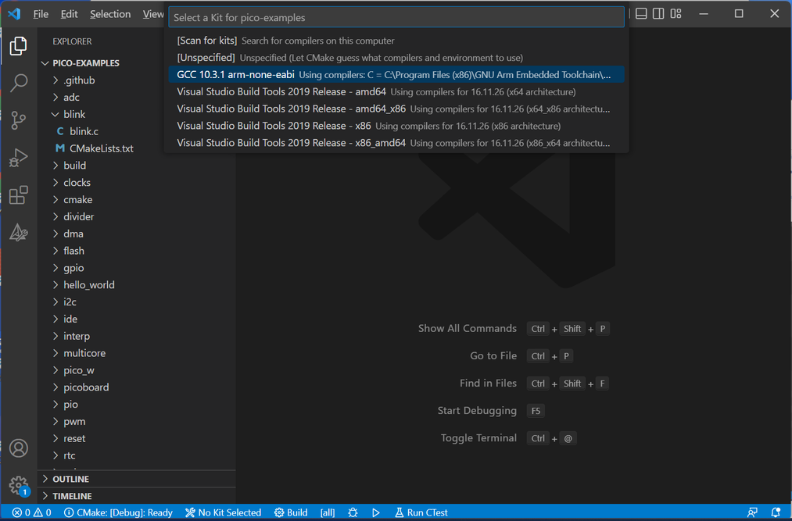This screenshot has height=521, width=792.
Task: Expand the reset folder
Action: [136, 439]
